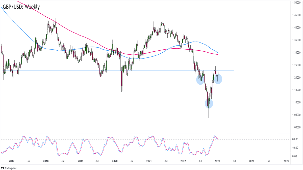Click the 1.30000 price axis label
This screenshot has width=303, height=170.
point(296,53)
